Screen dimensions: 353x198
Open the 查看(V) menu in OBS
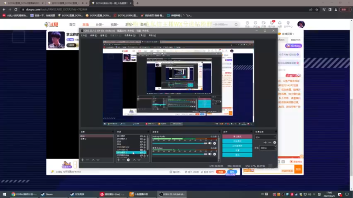[x=104, y=36]
